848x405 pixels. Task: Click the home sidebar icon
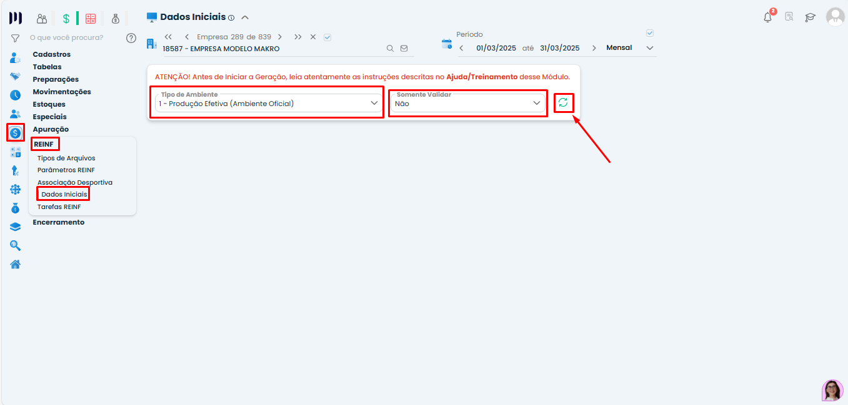click(x=16, y=264)
